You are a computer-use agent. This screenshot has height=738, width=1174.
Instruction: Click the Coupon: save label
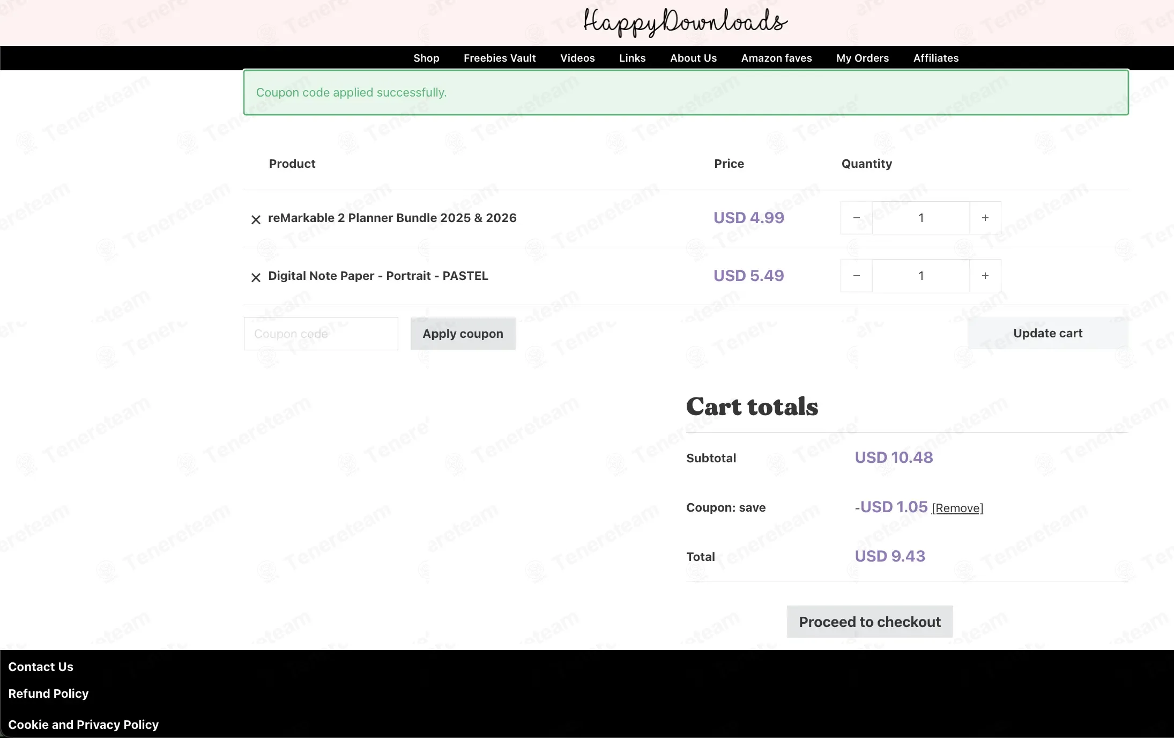pyautogui.click(x=726, y=507)
